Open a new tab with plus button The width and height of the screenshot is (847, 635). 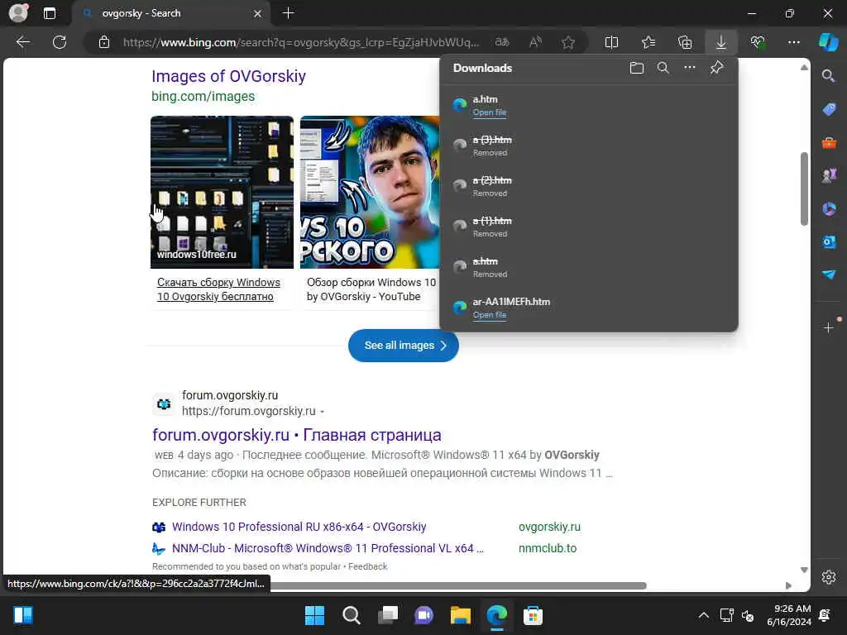[x=289, y=13]
